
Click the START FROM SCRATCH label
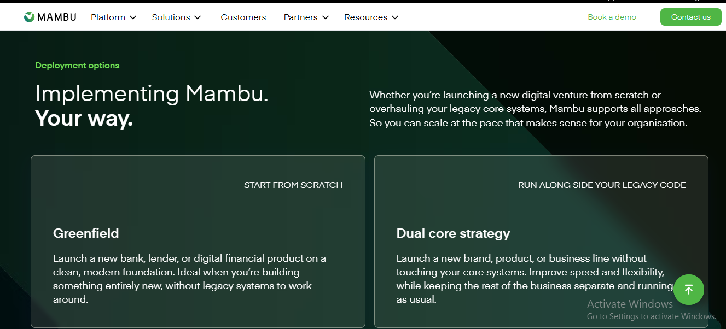pos(293,185)
